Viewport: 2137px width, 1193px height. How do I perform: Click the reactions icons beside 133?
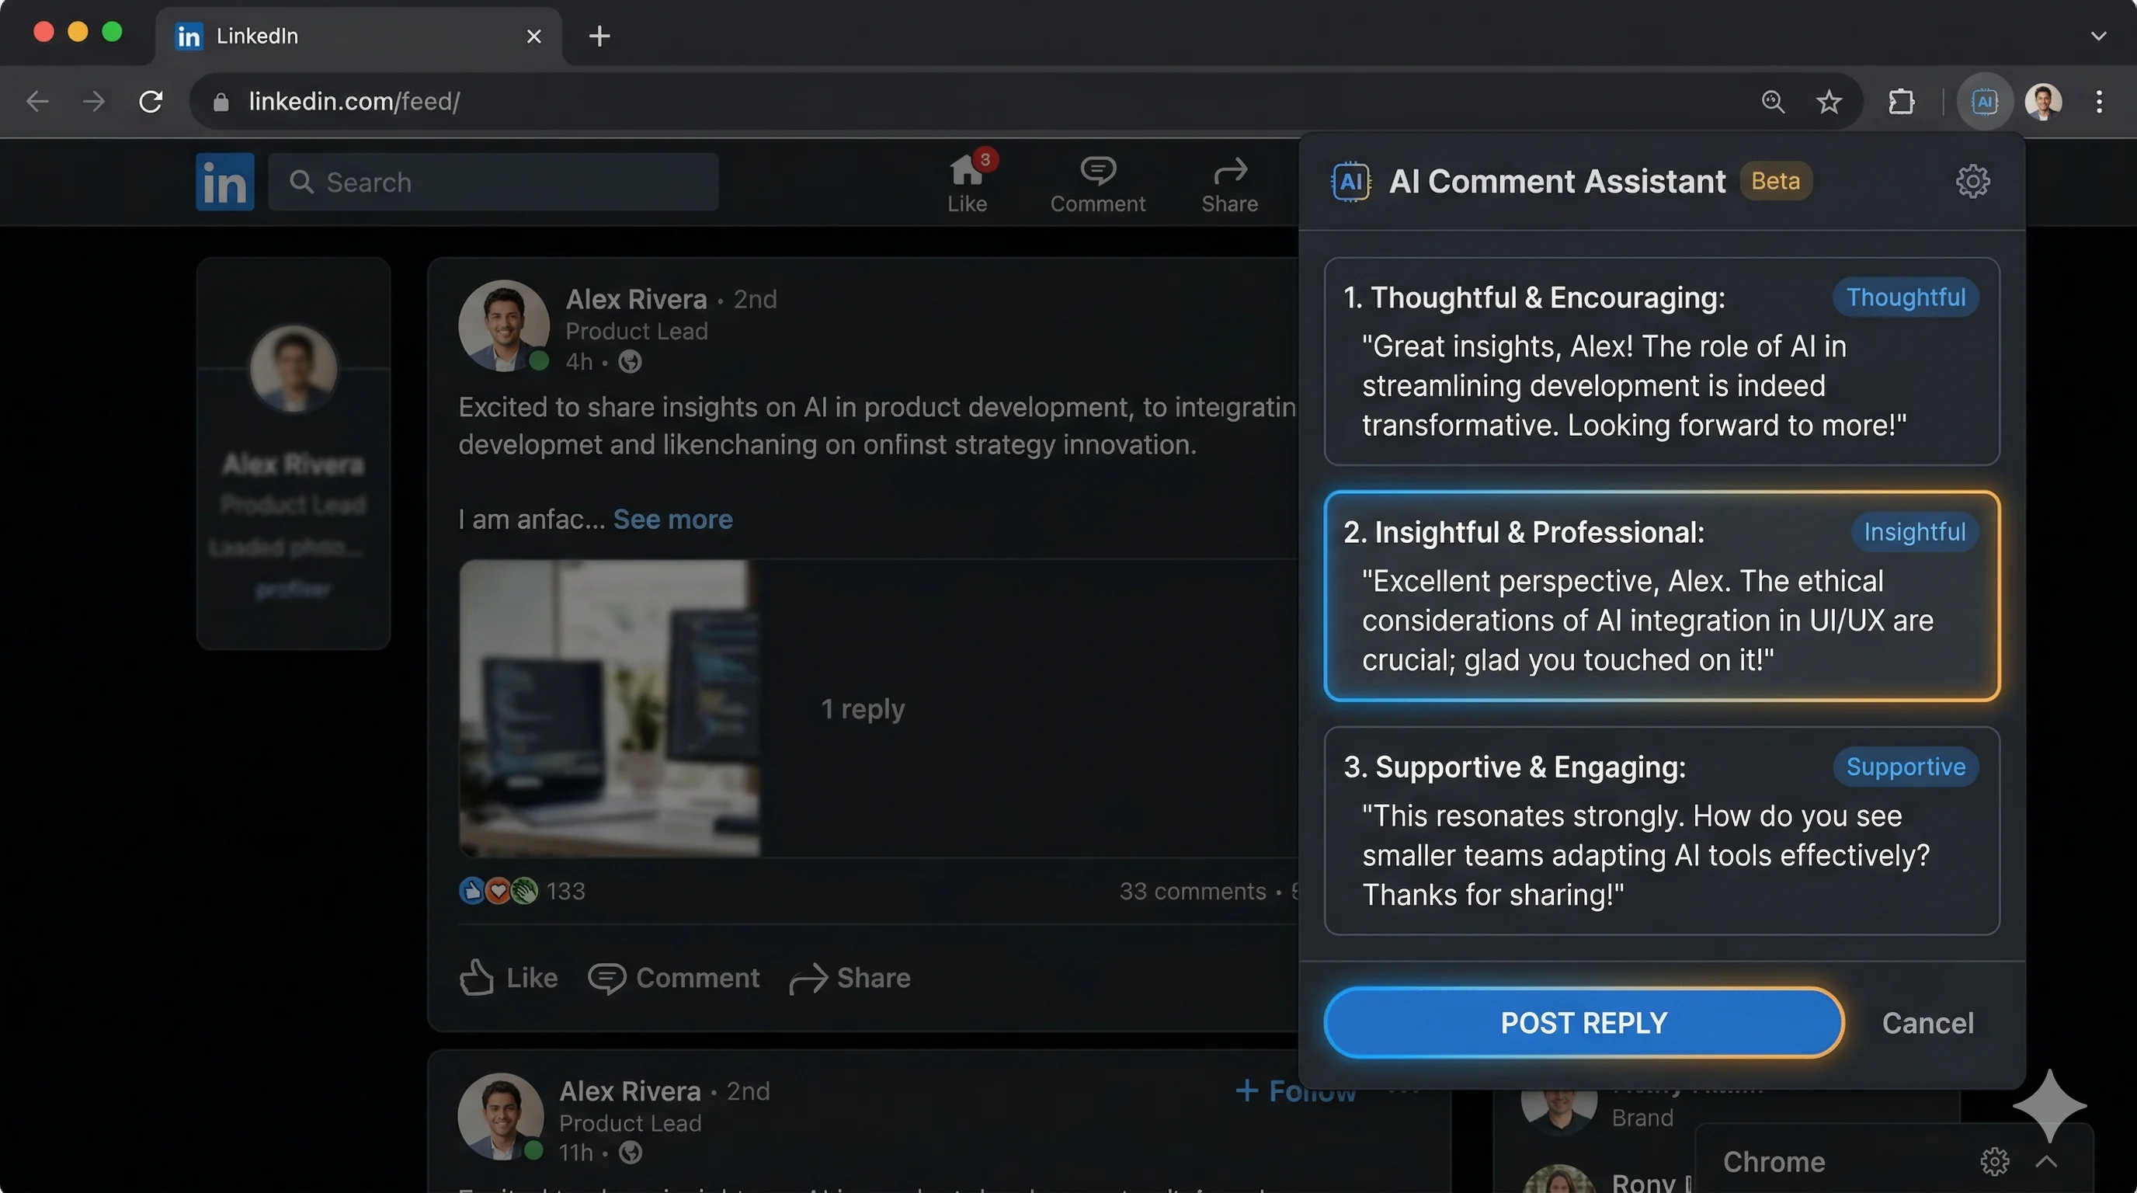point(499,890)
